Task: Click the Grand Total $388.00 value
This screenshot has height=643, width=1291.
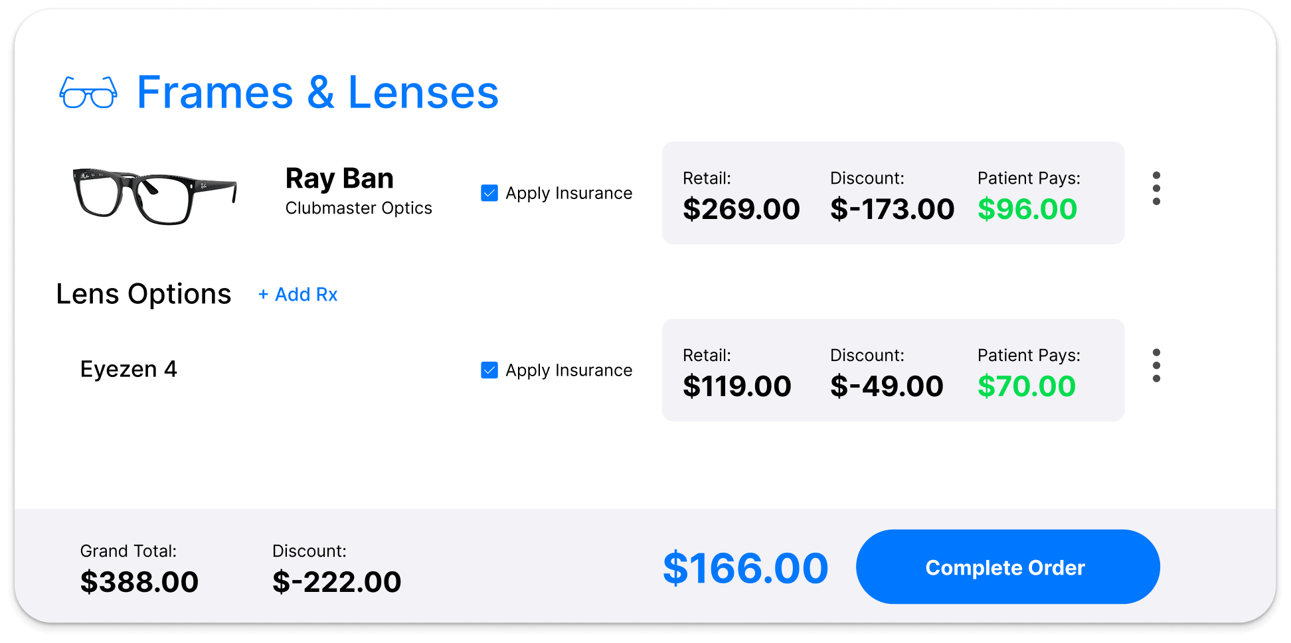Action: click(139, 583)
